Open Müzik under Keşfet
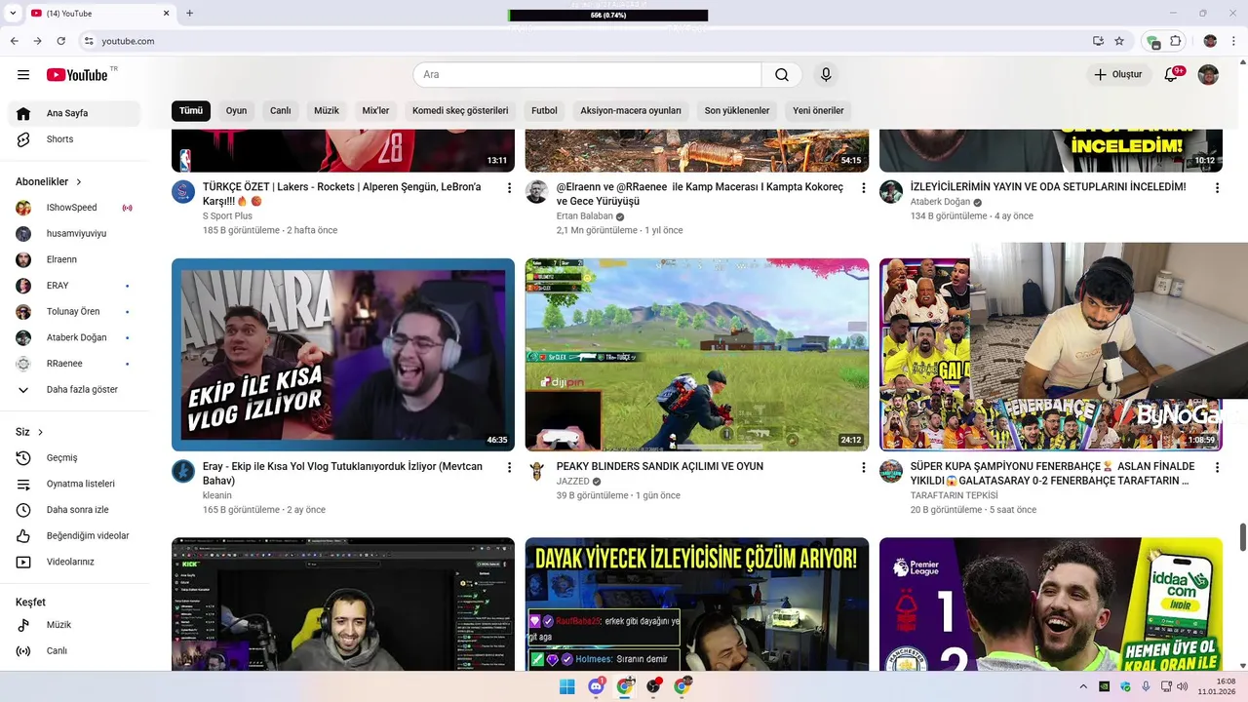 tap(74, 625)
